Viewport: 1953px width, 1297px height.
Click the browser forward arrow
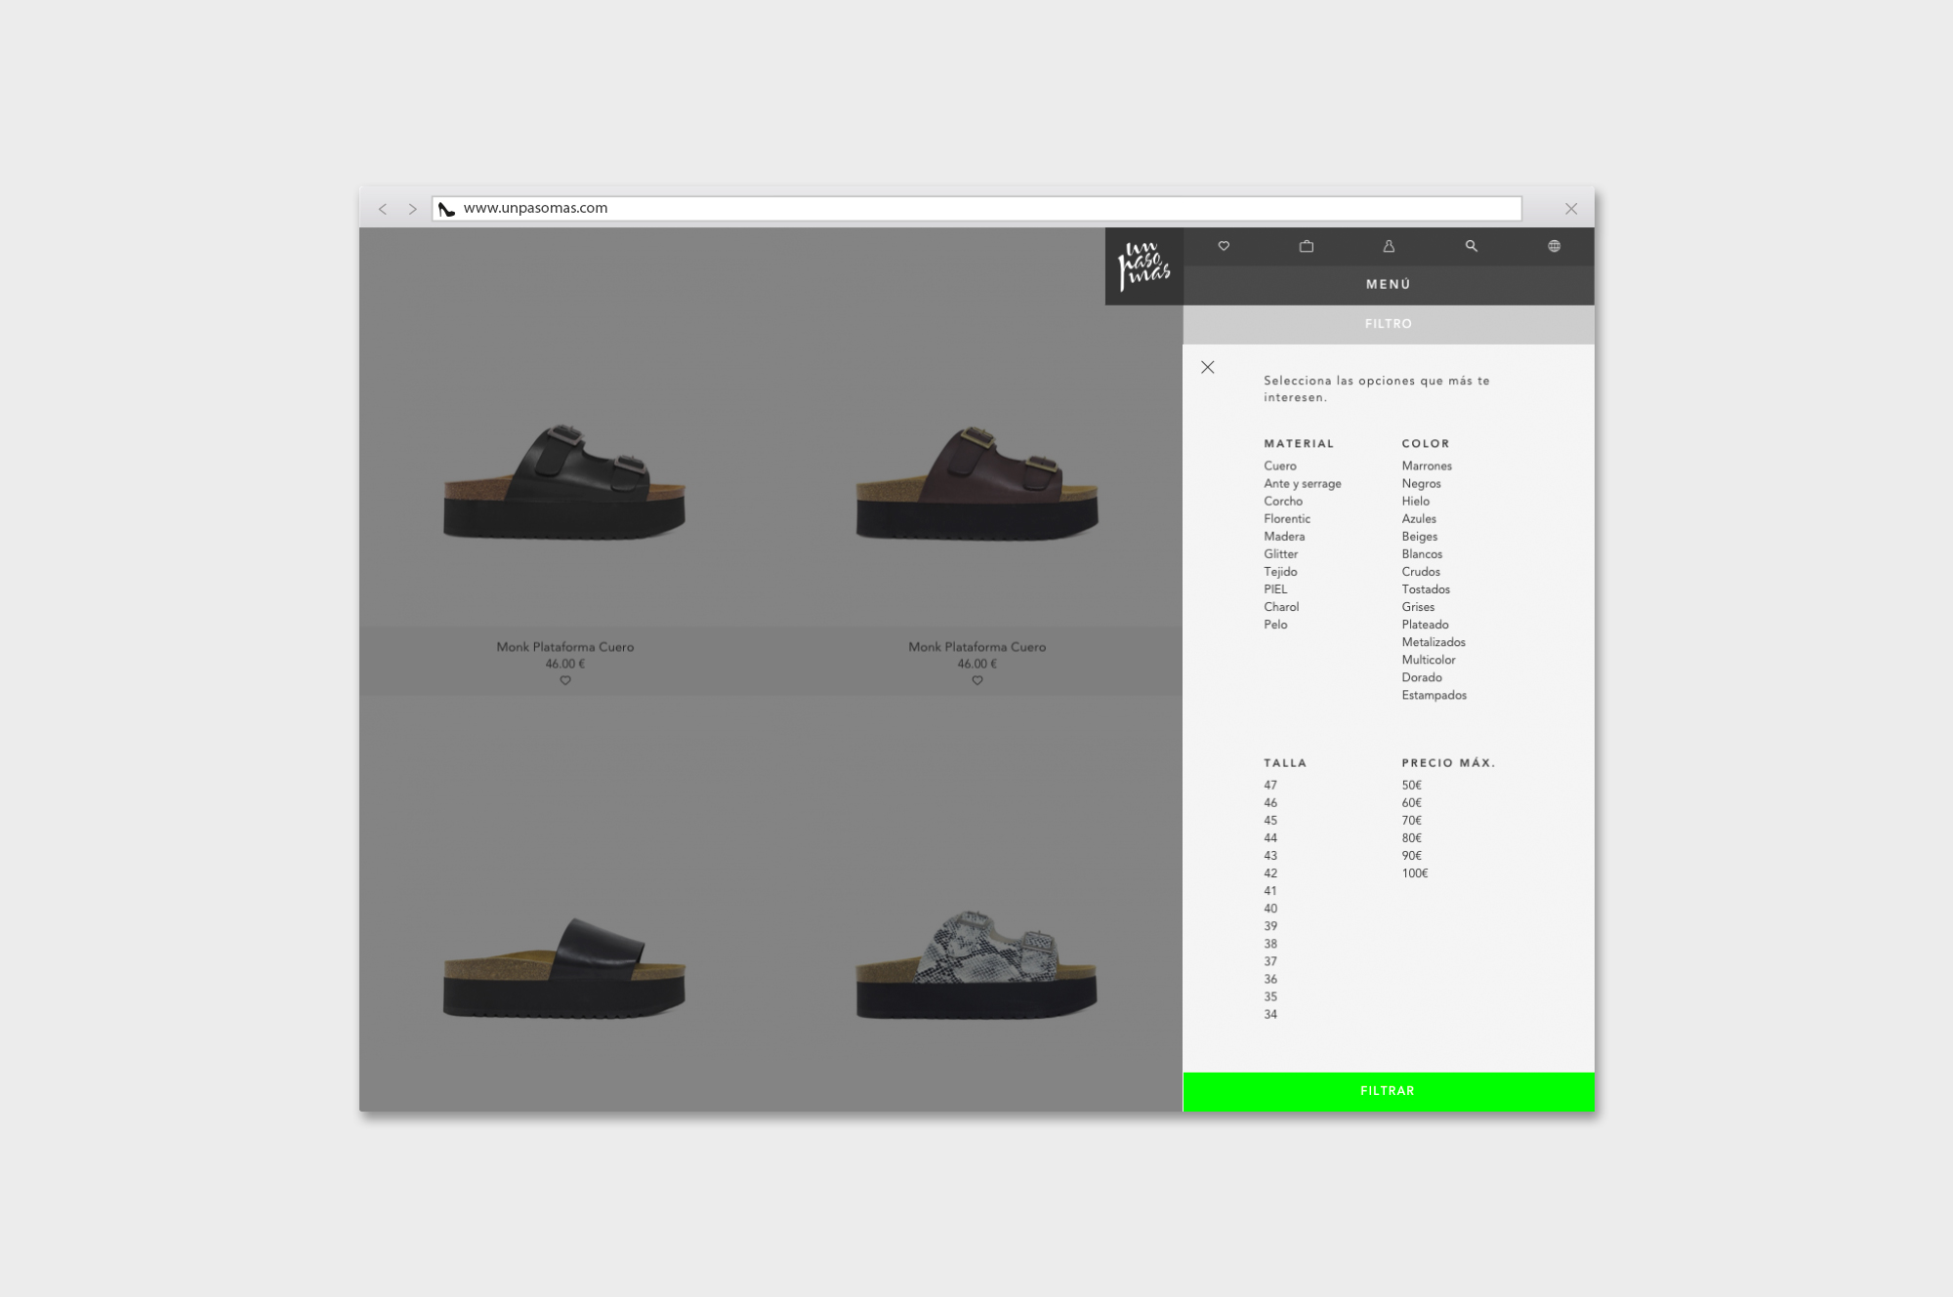[412, 209]
